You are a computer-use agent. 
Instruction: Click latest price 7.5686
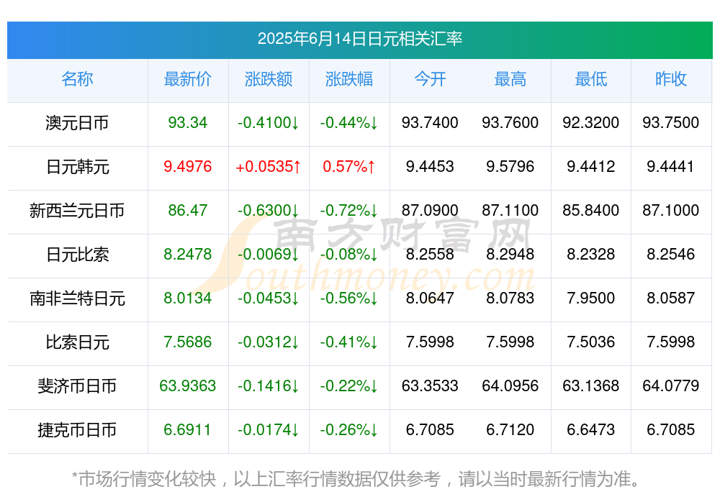click(188, 342)
